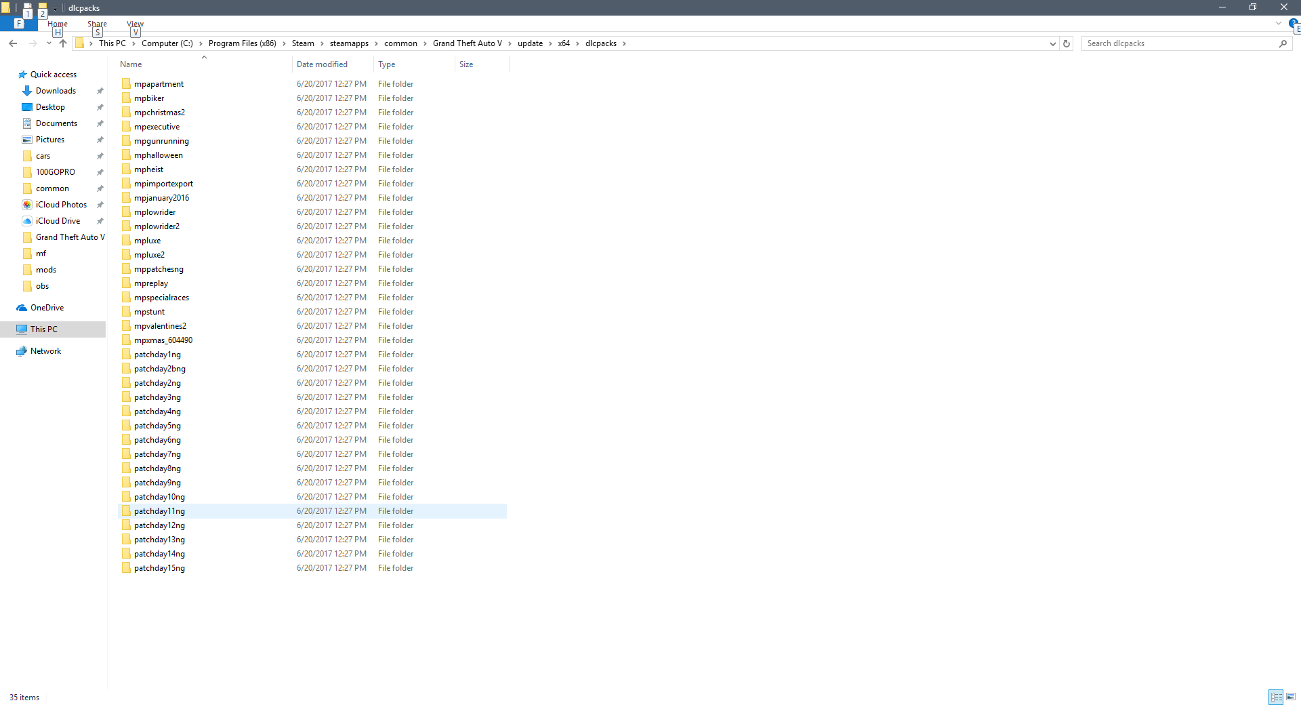This screenshot has height=705, width=1301.
Task: Open the obs sidebar folder
Action: (x=42, y=286)
